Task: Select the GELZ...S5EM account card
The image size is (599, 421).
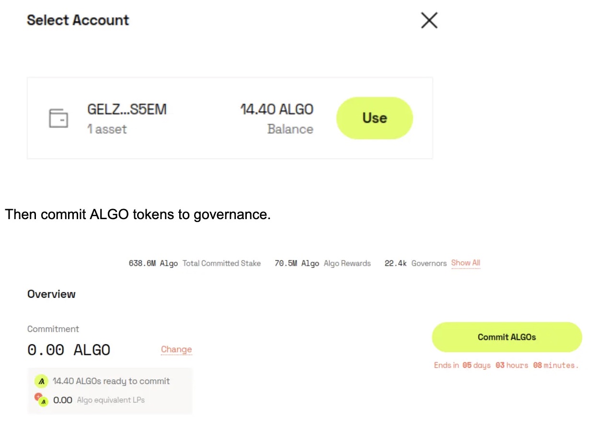Action: pos(229,117)
